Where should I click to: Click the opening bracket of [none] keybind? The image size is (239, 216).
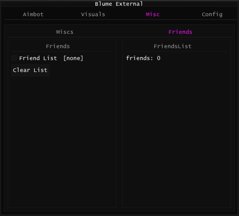(65, 58)
